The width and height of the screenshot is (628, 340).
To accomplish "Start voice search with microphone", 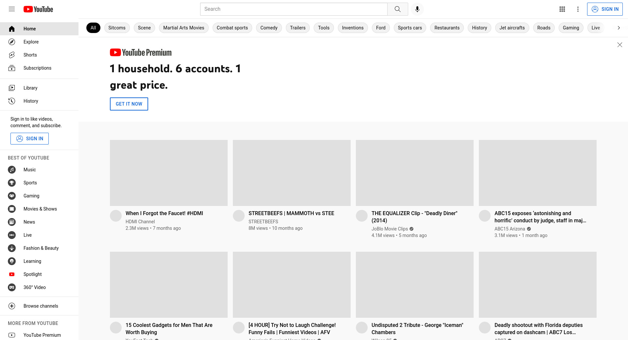I will [417, 9].
